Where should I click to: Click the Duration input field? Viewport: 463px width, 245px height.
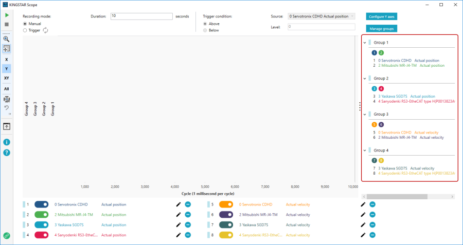pos(141,16)
